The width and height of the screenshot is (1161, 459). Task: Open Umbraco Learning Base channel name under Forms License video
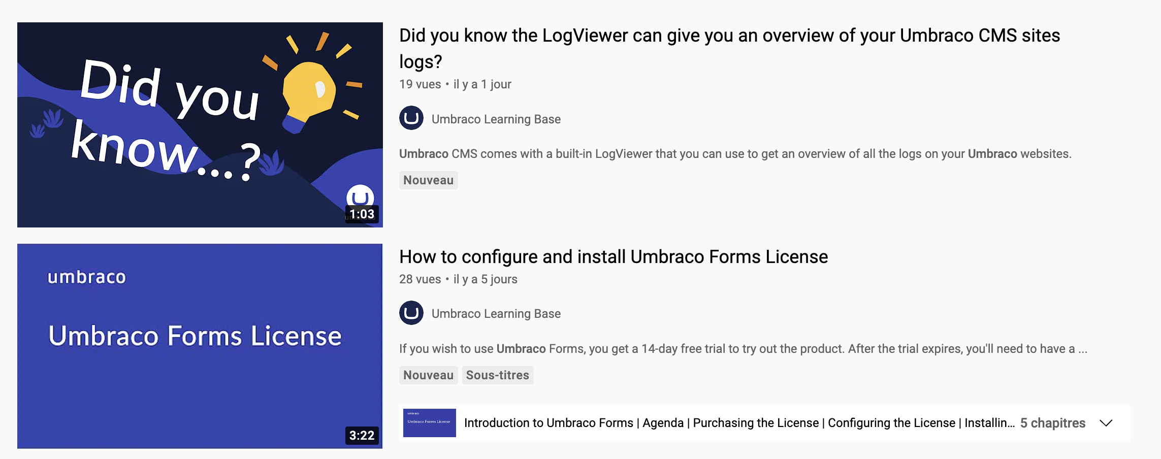tap(496, 314)
